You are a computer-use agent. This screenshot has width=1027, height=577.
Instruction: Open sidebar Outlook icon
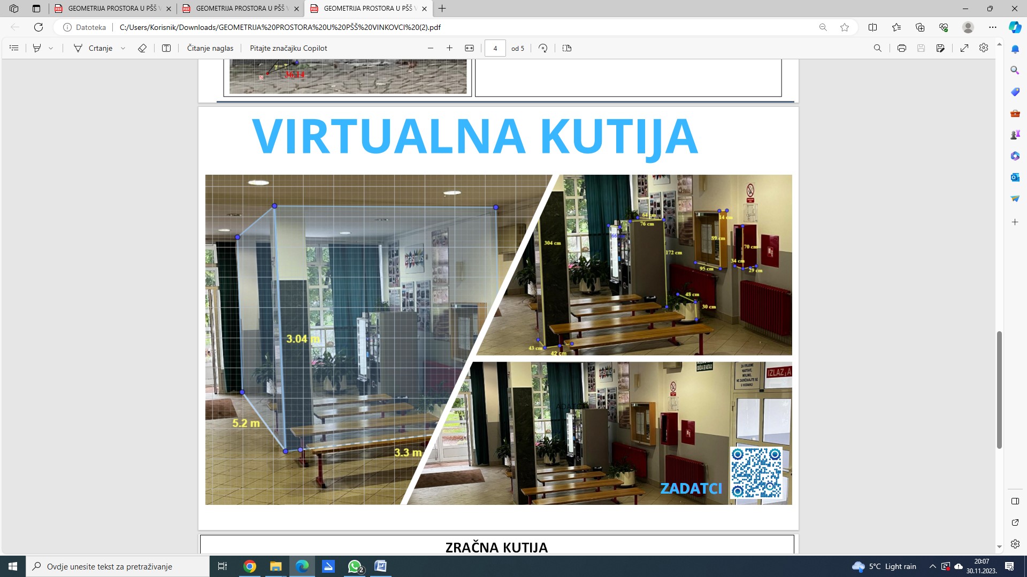(x=1015, y=177)
